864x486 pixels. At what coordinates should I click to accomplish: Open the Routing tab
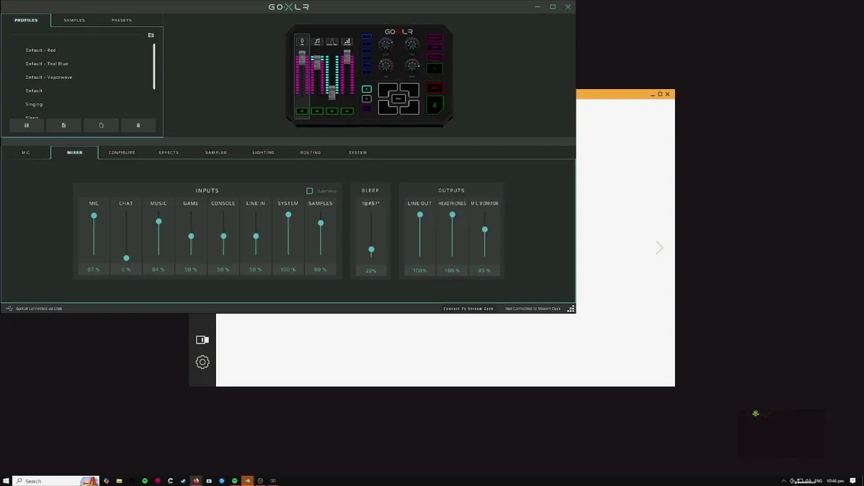[310, 153]
